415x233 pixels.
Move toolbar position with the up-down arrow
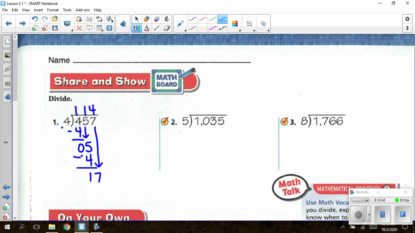point(408,28)
